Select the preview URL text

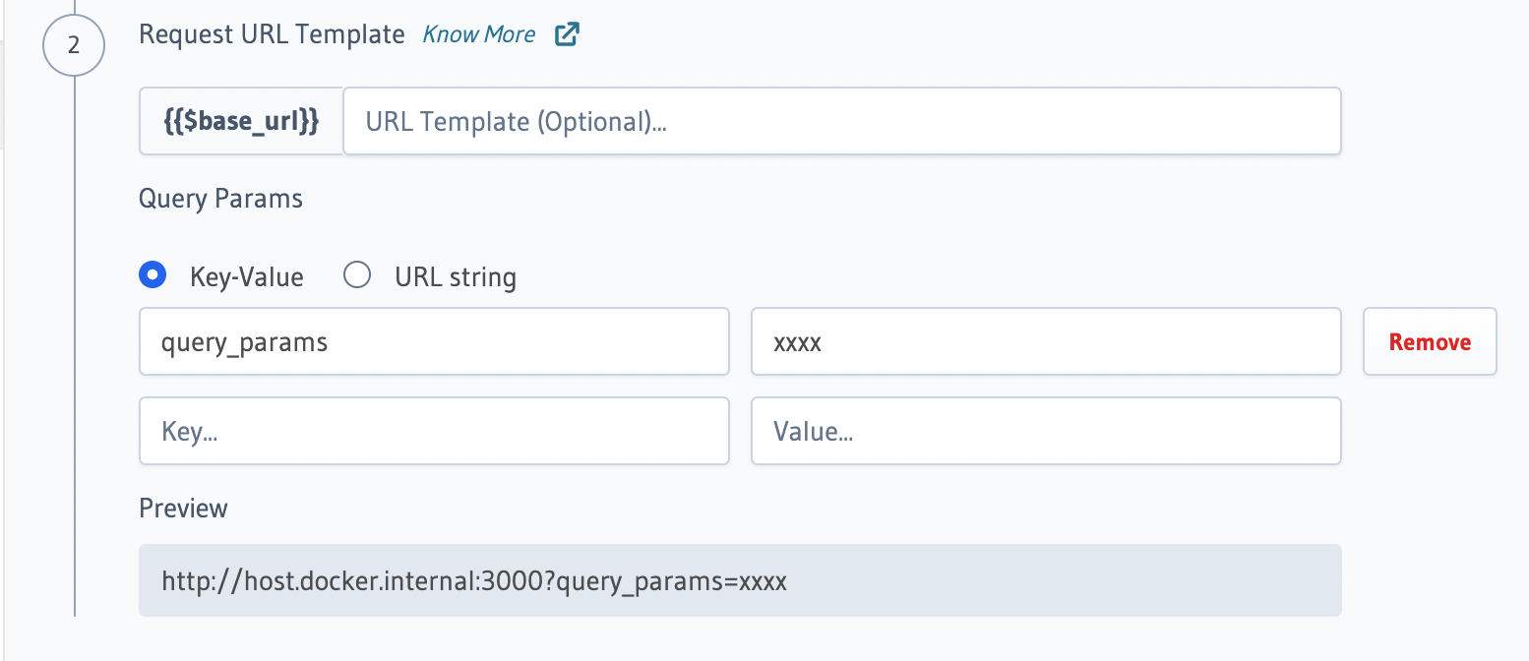[474, 580]
